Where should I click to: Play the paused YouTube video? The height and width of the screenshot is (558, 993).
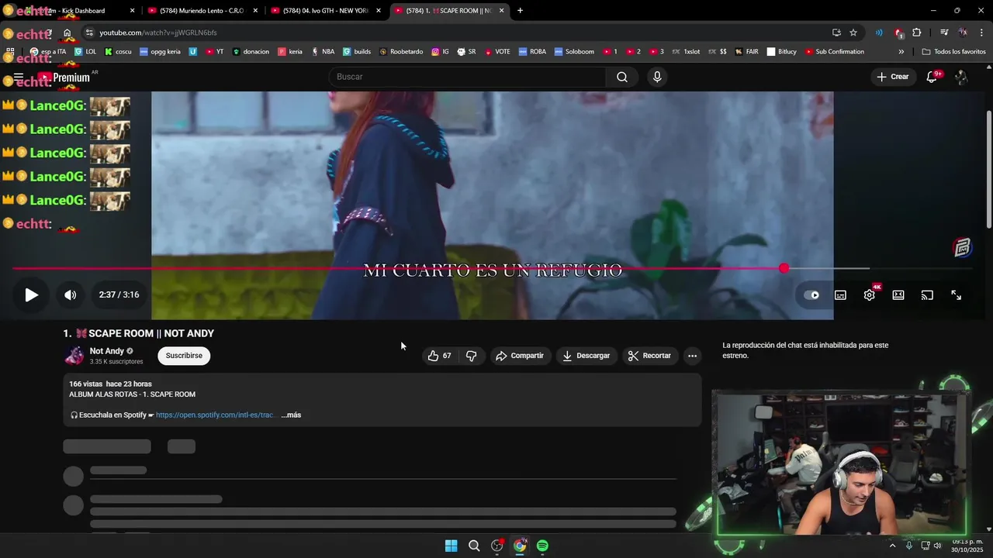[31, 294]
